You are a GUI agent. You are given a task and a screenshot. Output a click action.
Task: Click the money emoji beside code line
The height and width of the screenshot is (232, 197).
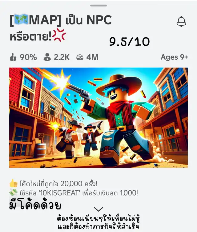(x=14, y=192)
